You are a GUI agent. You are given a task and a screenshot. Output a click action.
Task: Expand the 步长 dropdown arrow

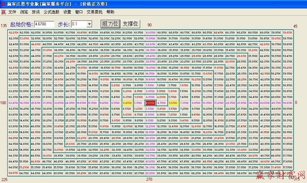click(x=89, y=24)
